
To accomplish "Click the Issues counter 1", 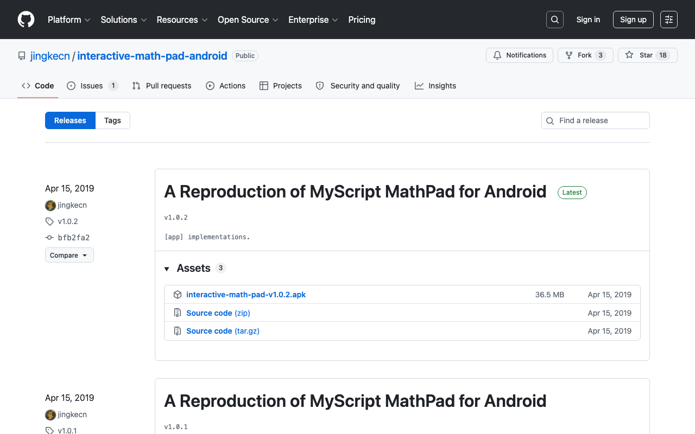I will (x=113, y=86).
